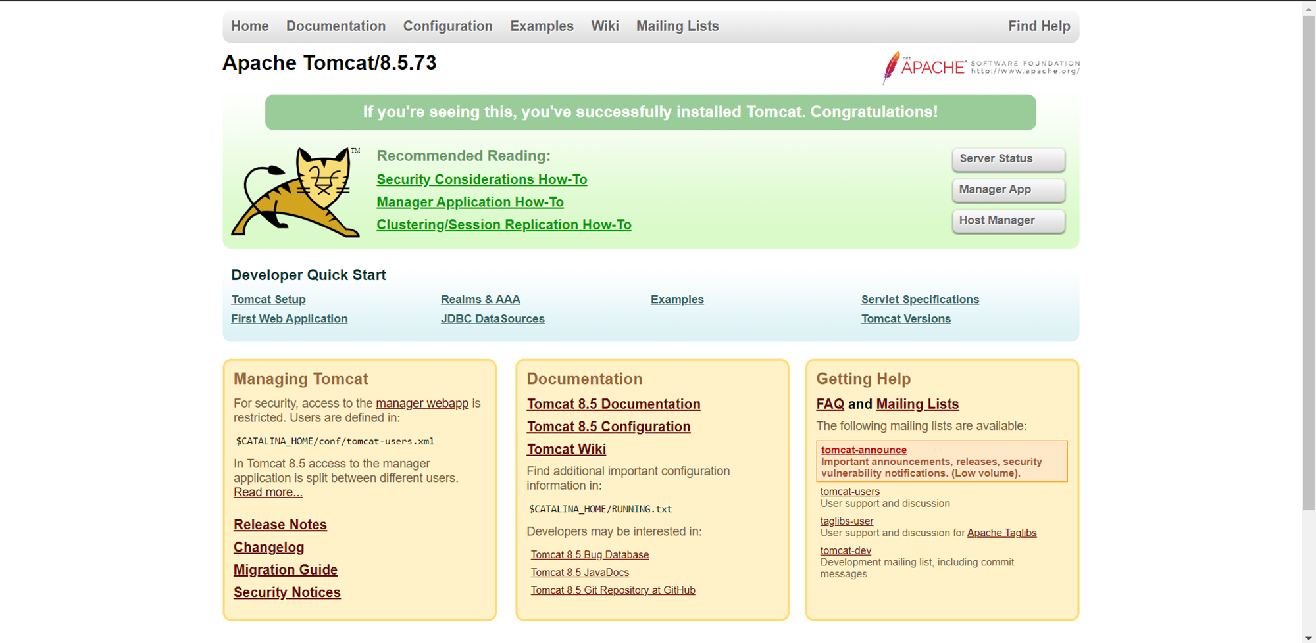Screen dimensions: 1316x643
Task: Open the JDBC DataSources link
Action: click(492, 319)
